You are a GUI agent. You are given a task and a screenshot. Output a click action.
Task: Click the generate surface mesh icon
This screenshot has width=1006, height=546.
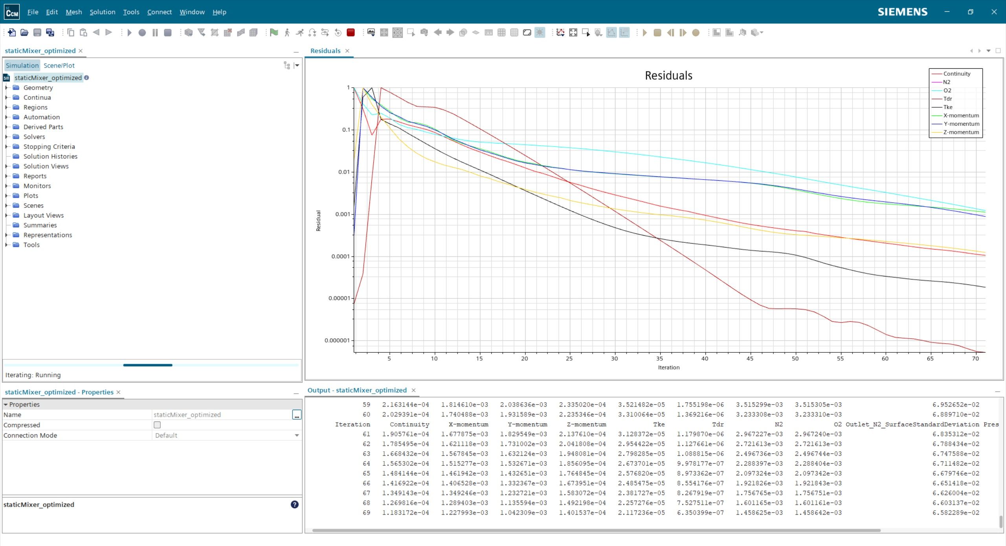tap(241, 33)
